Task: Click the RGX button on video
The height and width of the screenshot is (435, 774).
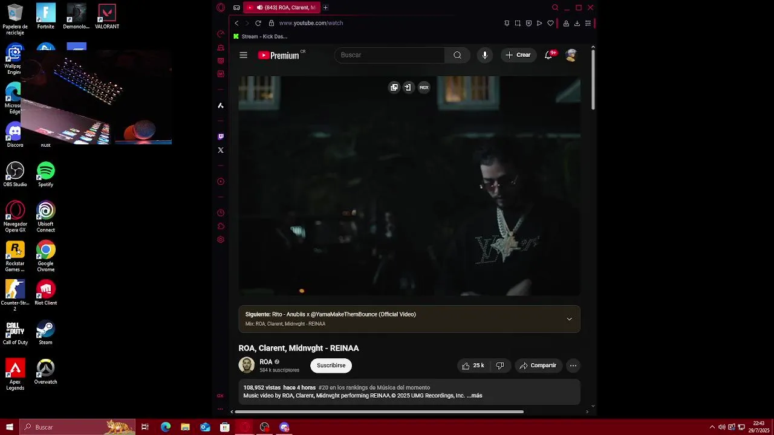Action: (x=424, y=88)
